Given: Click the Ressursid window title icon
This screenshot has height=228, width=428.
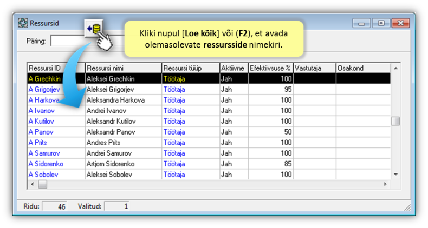Looking at the screenshot, I should point(23,23).
